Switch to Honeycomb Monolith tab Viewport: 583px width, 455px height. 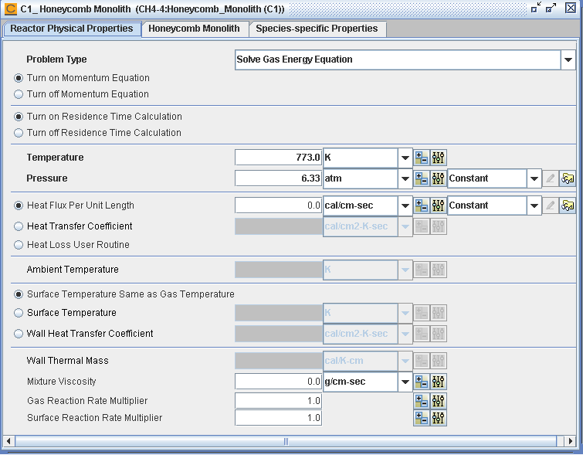point(194,29)
